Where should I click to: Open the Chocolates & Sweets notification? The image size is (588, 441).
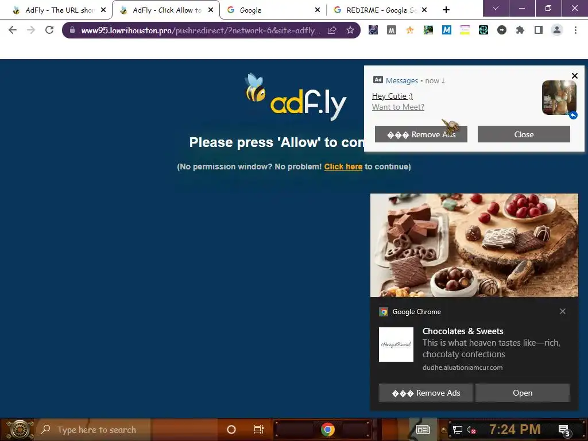click(x=523, y=393)
